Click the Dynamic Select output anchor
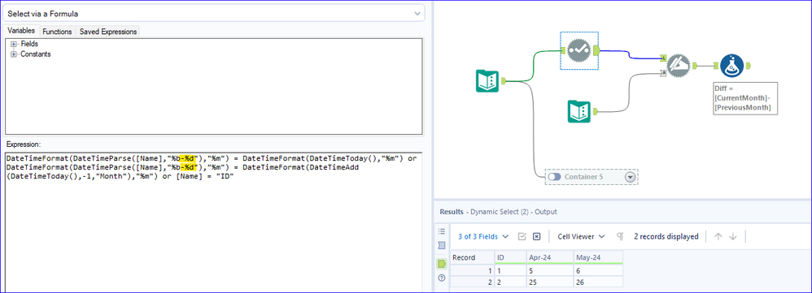Viewport: 812px width, 293px height. click(596, 50)
